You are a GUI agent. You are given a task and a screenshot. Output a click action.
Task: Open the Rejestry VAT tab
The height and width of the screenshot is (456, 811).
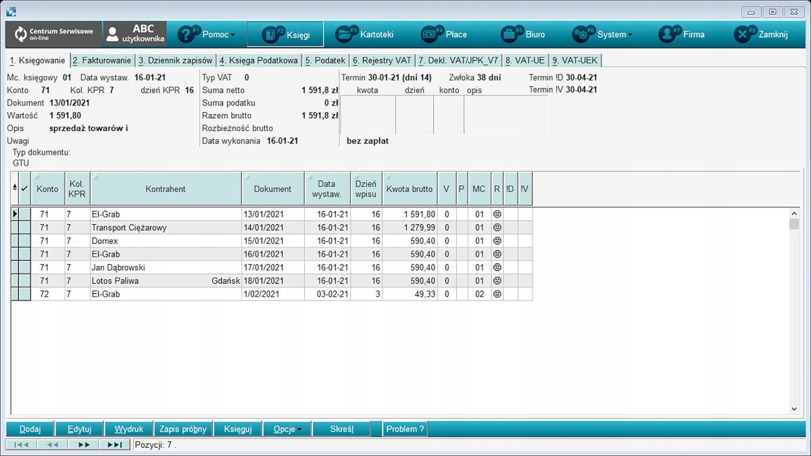pos(382,61)
